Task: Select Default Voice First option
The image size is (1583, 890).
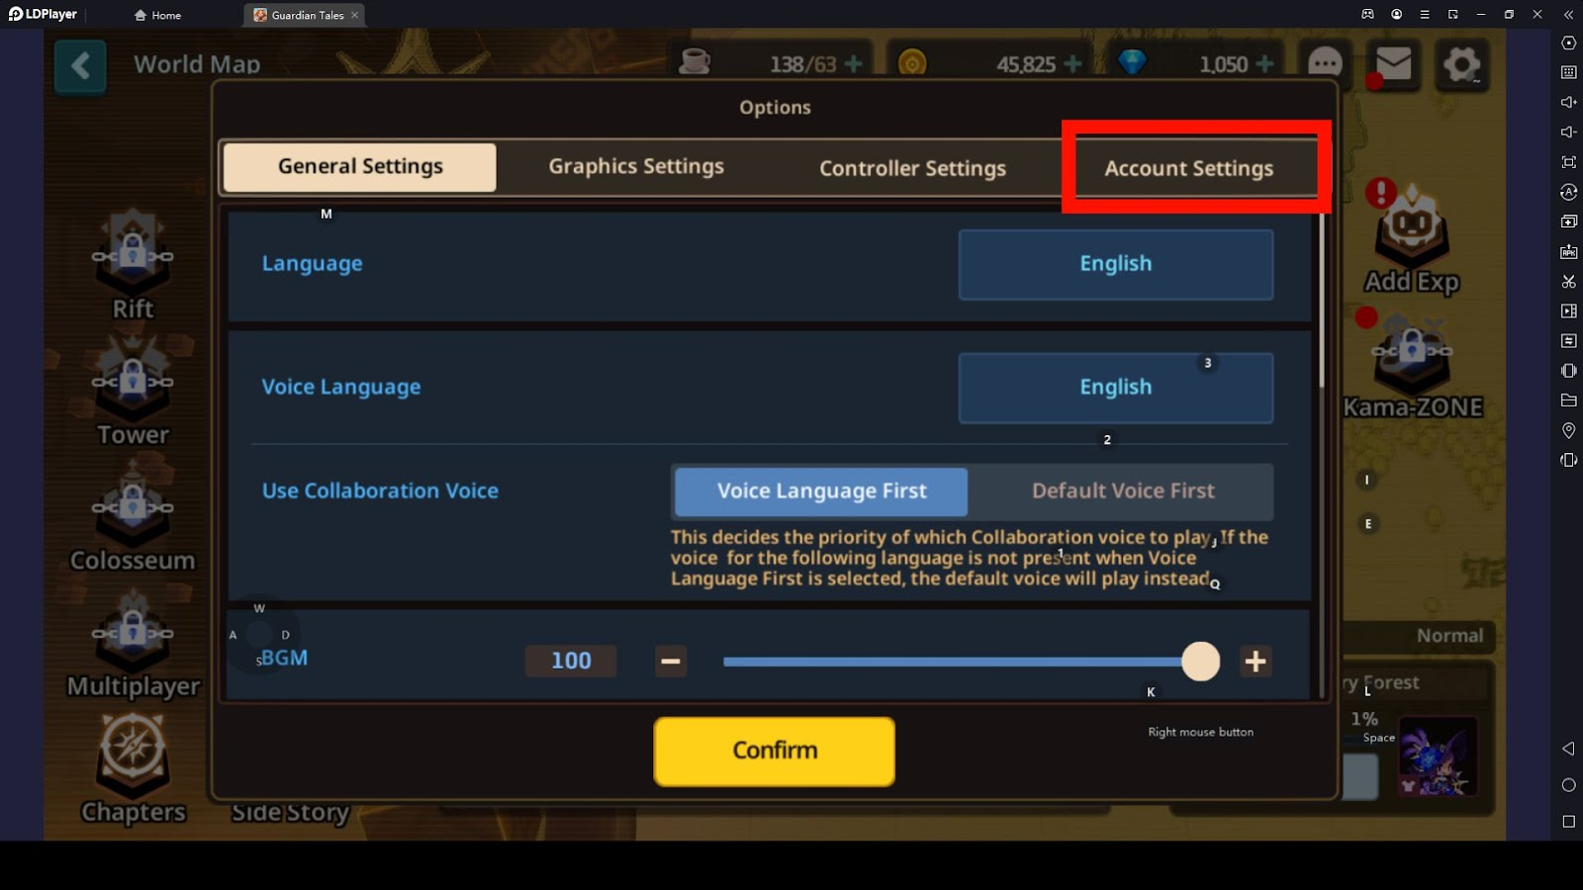Action: pos(1122,491)
